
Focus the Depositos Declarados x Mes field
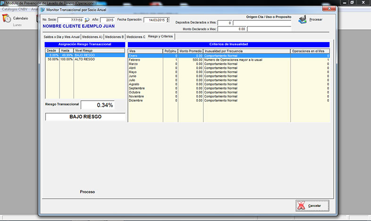[x=225, y=23]
